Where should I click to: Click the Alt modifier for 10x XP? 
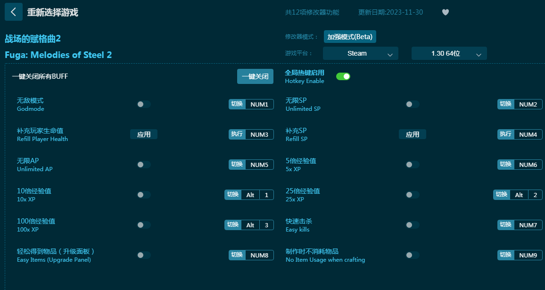click(x=250, y=195)
